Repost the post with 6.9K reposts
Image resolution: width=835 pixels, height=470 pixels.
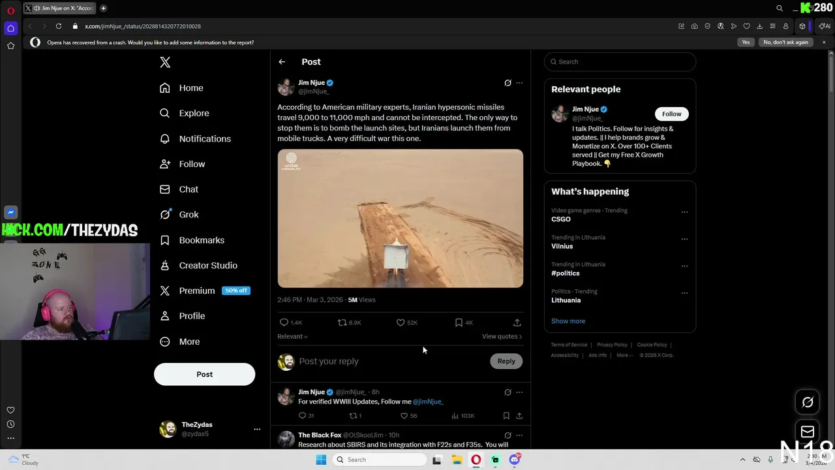[349, 322]
